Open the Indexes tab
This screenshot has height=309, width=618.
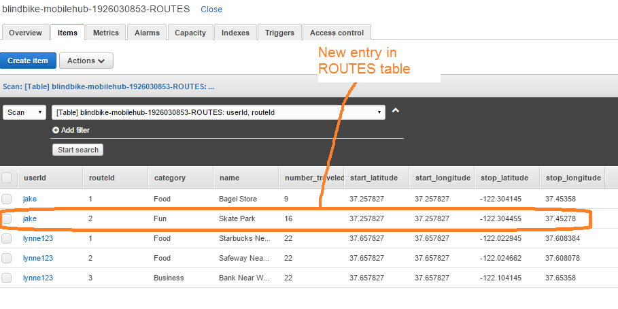pyautogui.click(x=235, y=33)
